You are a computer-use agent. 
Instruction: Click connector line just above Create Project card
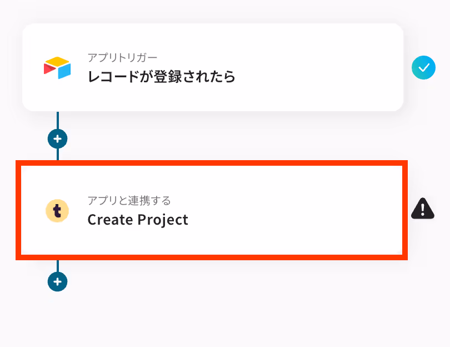[58, 155]
